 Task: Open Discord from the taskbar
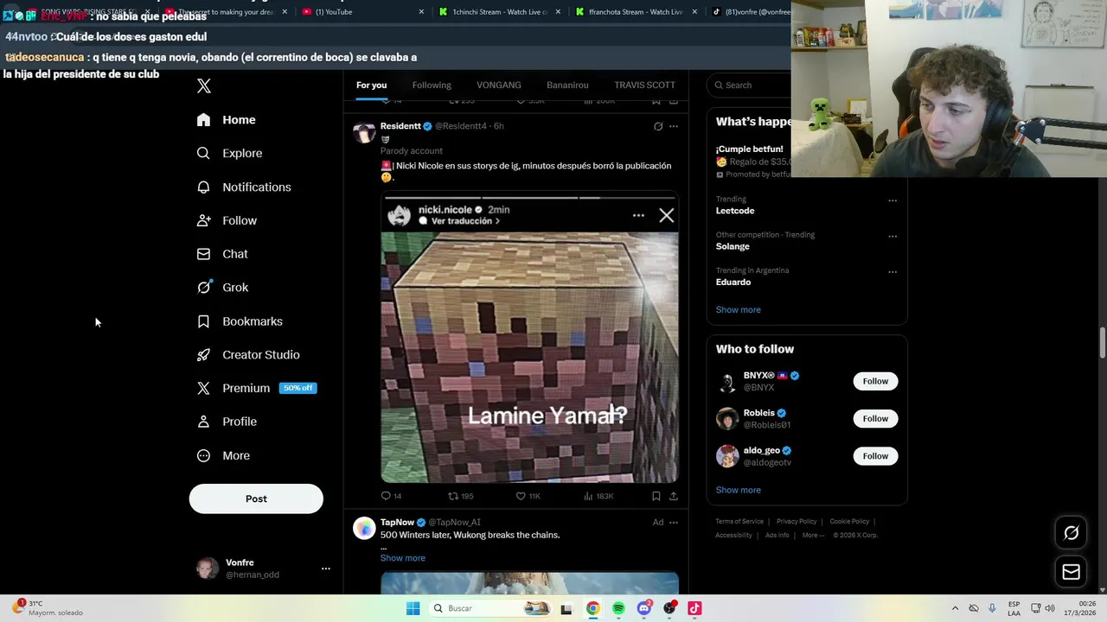click(x=644, y=608)
